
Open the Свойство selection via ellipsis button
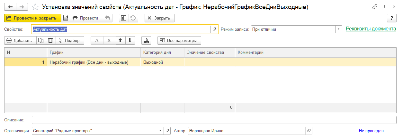click(x=207, y=29)
